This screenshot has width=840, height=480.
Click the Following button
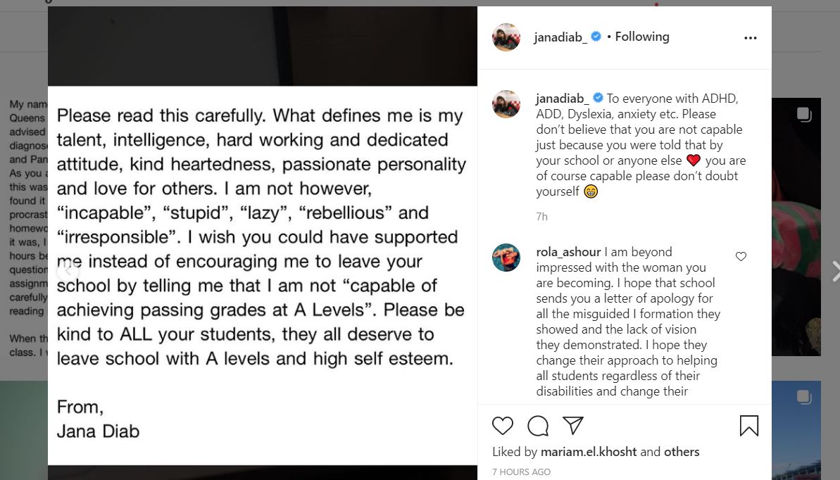coord(642,37)
